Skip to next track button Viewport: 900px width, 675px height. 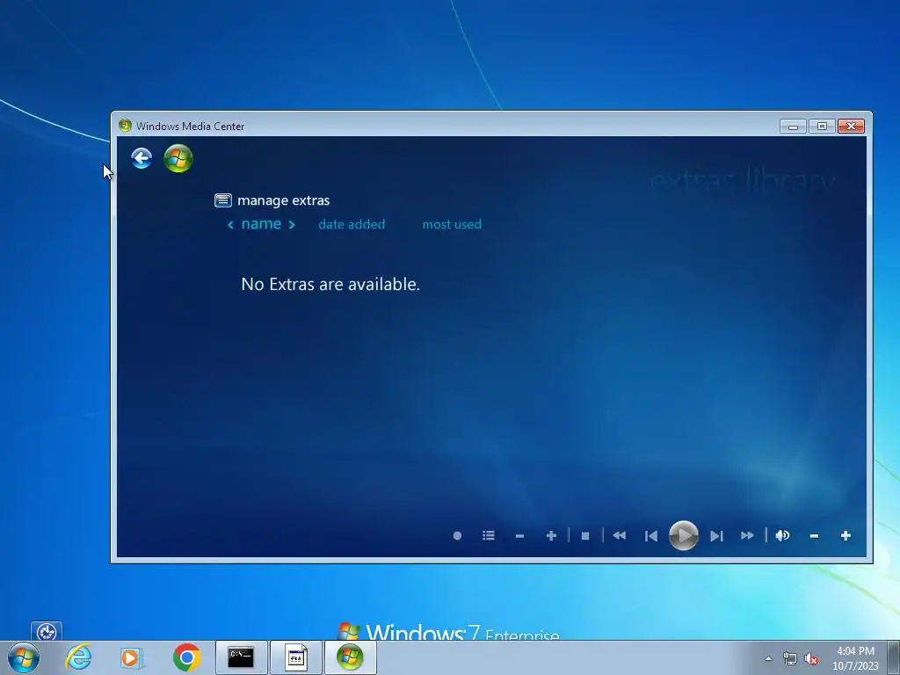pyautogui.click(x=716, y=536)
